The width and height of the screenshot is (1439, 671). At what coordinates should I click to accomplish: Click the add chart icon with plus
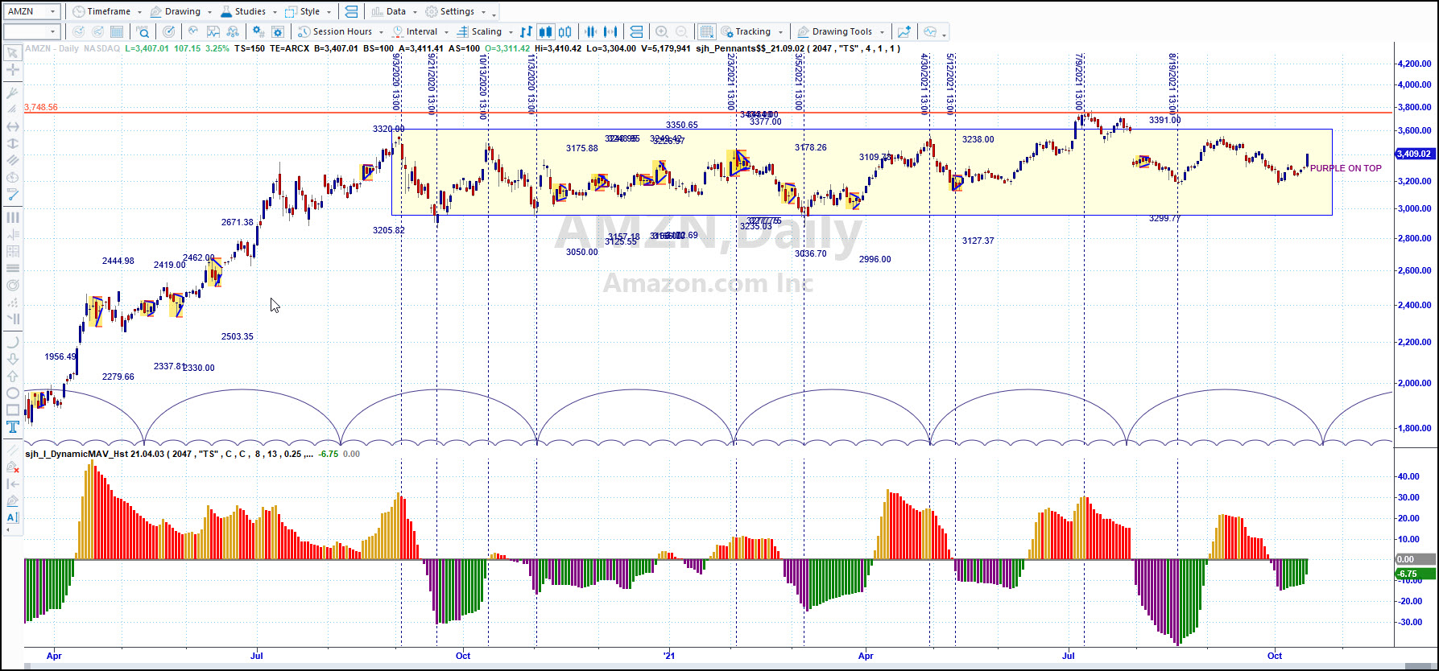tap(904, 32)
